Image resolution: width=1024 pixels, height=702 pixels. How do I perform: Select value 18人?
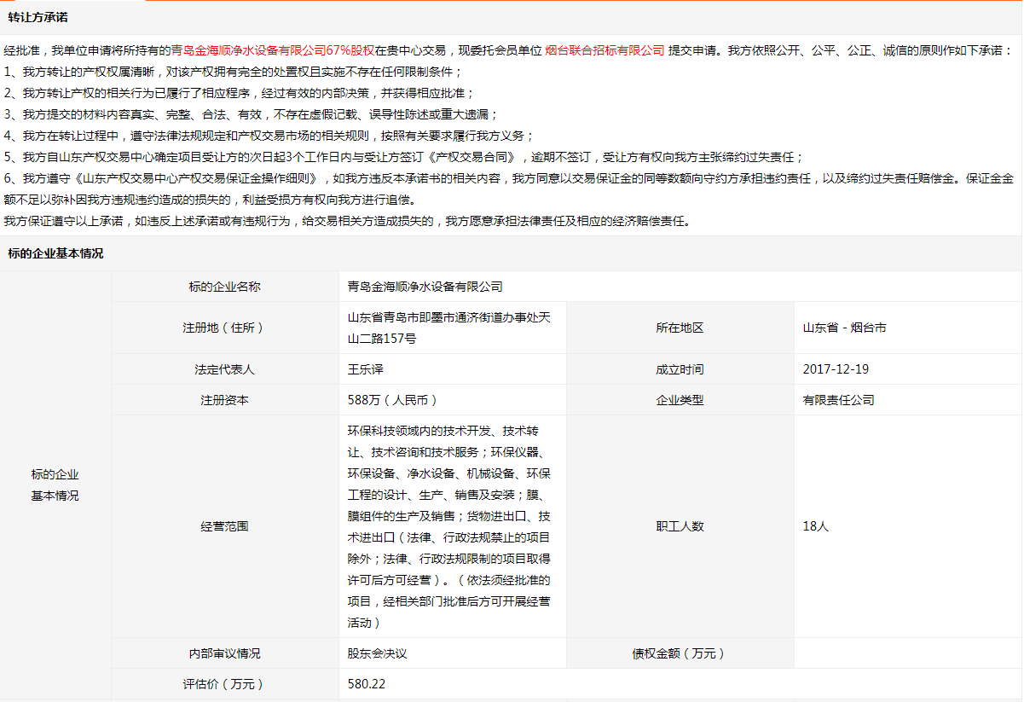tap(816, 526)
